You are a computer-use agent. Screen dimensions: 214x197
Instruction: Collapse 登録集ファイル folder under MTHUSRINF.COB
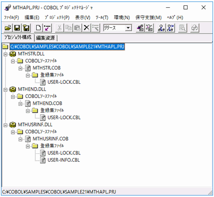[x=28, y=147]
